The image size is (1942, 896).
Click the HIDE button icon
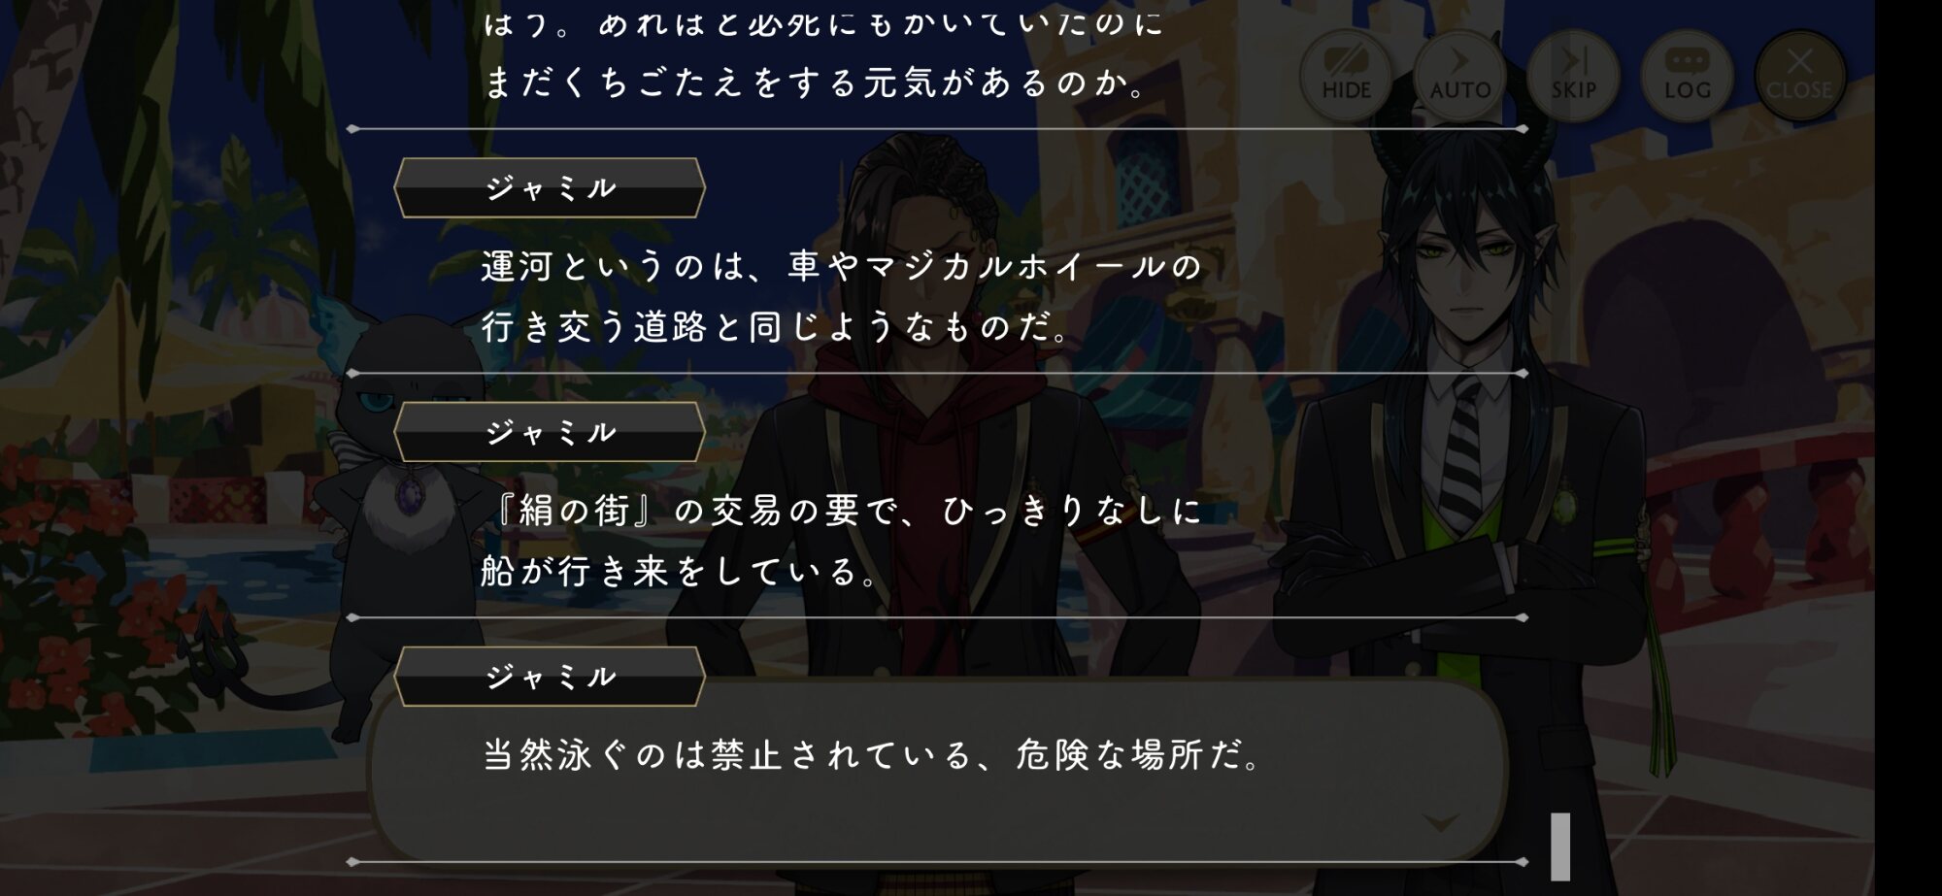tap(1346, 75)
